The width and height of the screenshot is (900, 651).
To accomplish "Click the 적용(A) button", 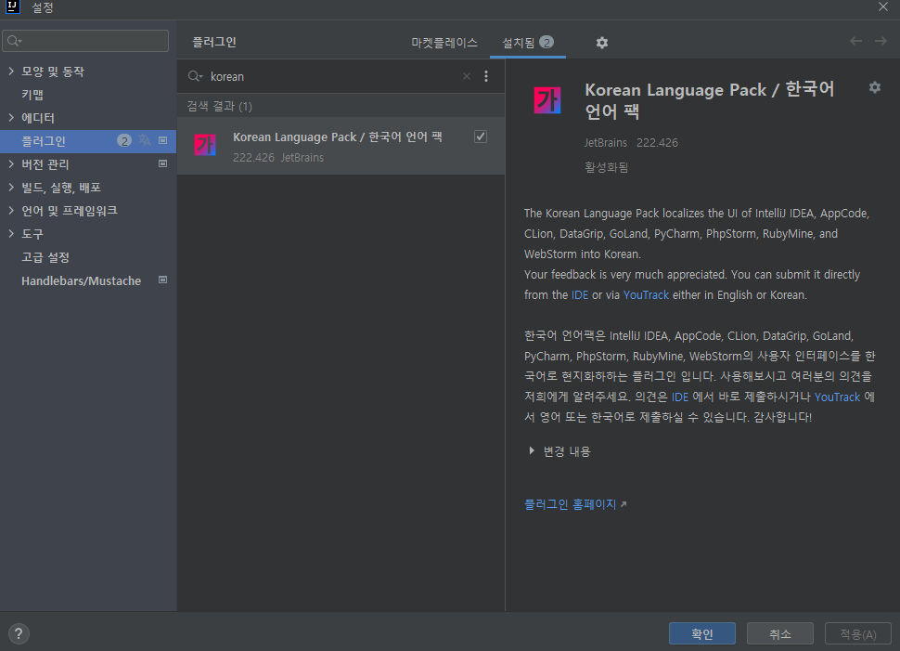I will click(x=858, y=633).
